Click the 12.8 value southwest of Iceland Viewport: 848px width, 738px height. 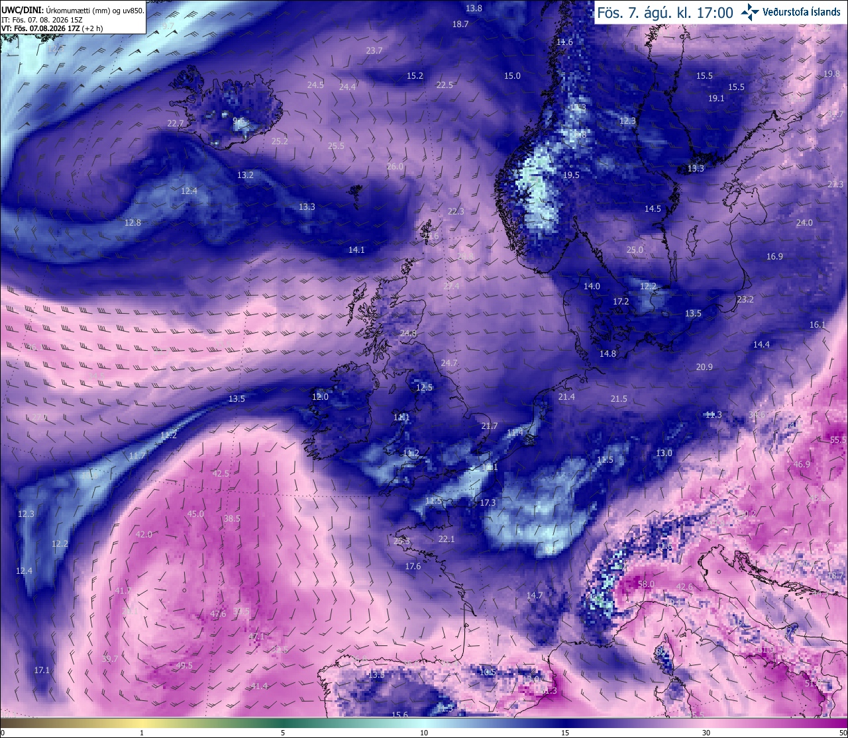coord(132,222)
